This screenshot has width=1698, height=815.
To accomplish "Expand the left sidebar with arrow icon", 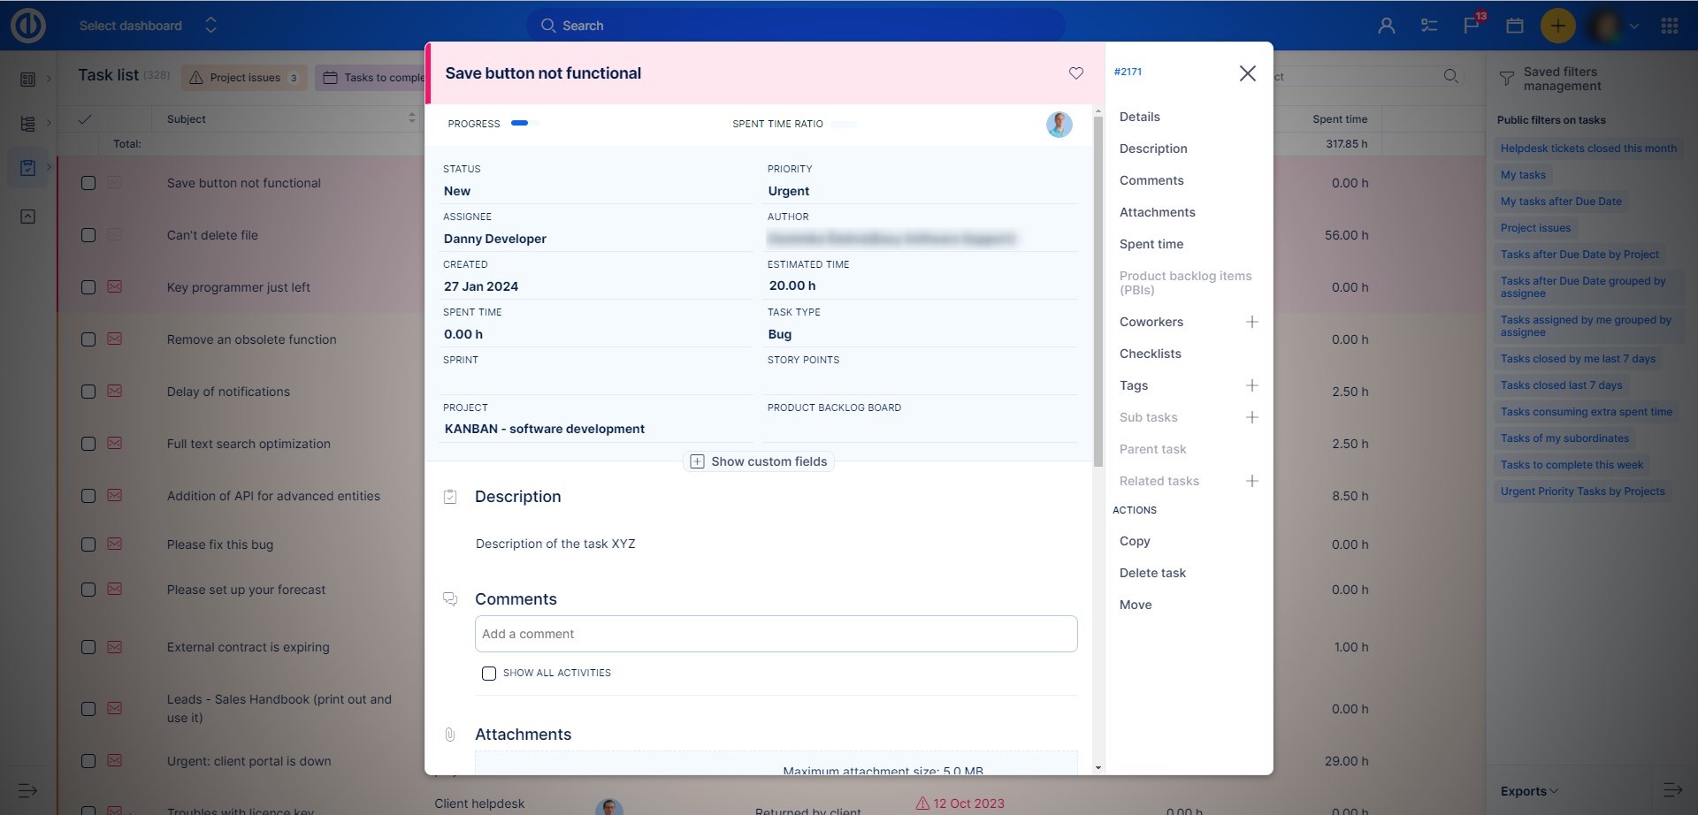I will coord(27,790).
